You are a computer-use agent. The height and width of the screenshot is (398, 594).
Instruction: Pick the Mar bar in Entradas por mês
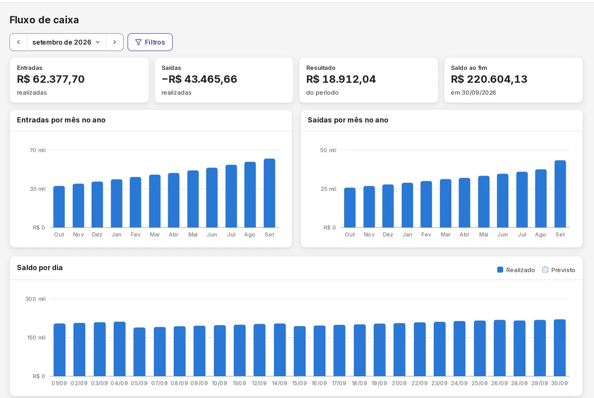point(154,201)
